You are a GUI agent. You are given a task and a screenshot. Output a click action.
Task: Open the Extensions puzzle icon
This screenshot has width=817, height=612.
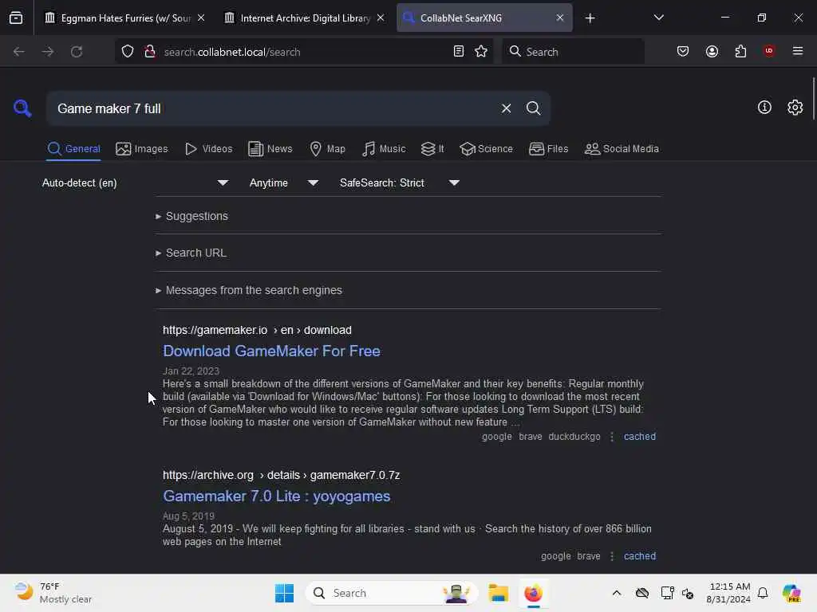click(740, 51)
